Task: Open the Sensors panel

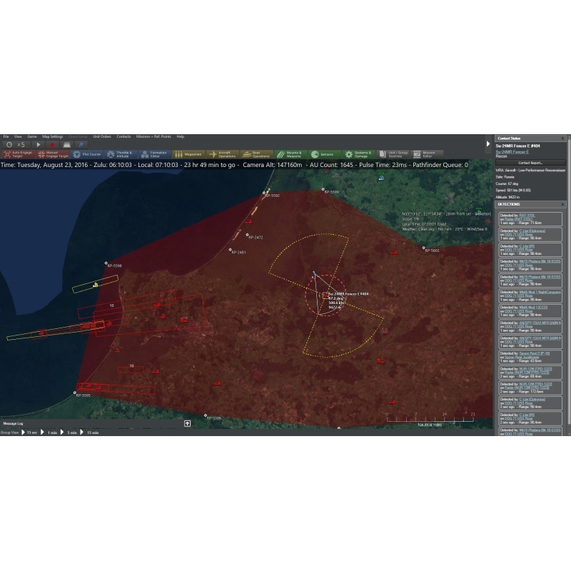Action: click(x=324, y=153)
